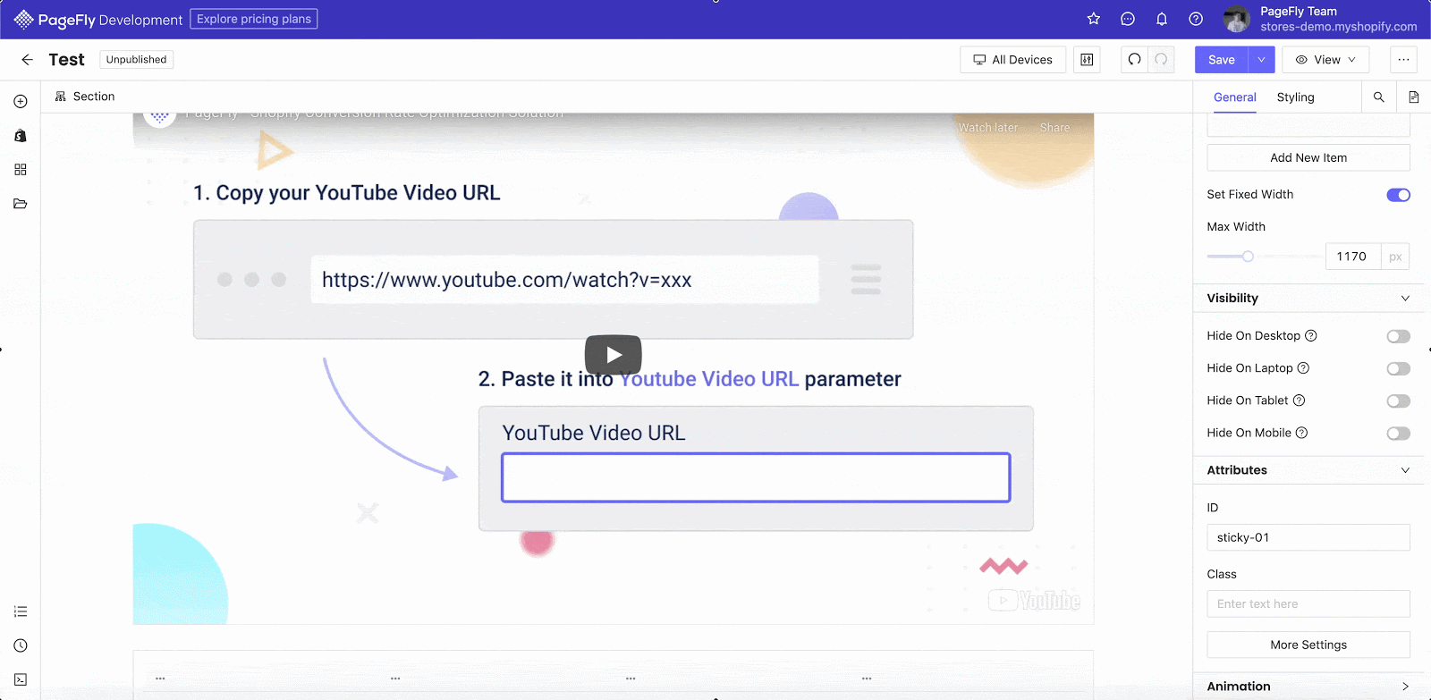1431x700 pixels.
Task: Open the Save dropdown arrow
Action: pos(1262,60)
